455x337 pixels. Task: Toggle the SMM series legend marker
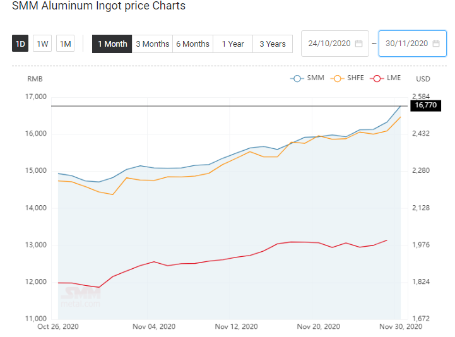tap(297, 78)
